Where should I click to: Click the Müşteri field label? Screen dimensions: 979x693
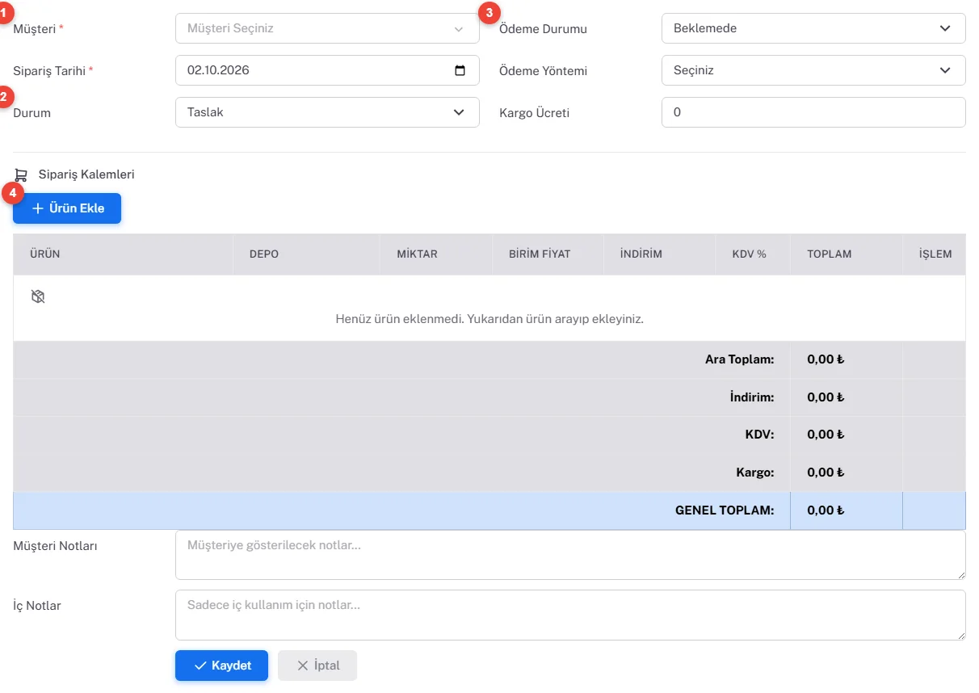click(x=35, y=29)
